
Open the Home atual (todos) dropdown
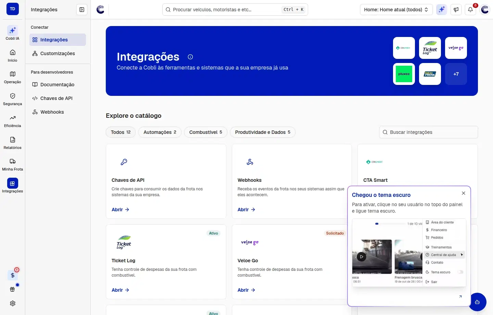click(396, 10)
